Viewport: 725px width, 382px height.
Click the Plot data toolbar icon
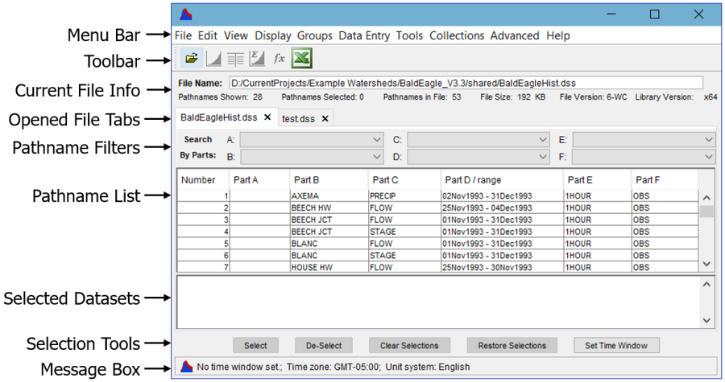pos(213,59)
